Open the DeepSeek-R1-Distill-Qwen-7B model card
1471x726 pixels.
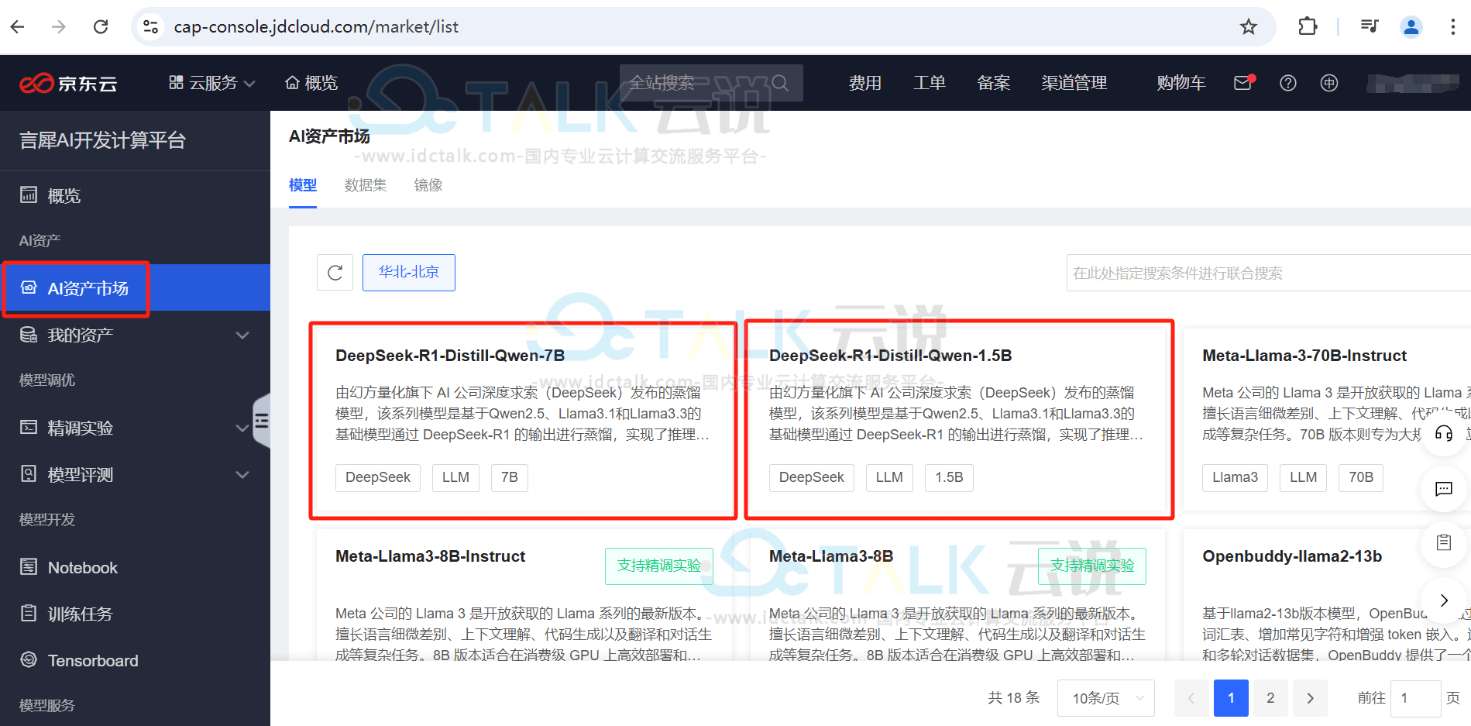(524, 419)
